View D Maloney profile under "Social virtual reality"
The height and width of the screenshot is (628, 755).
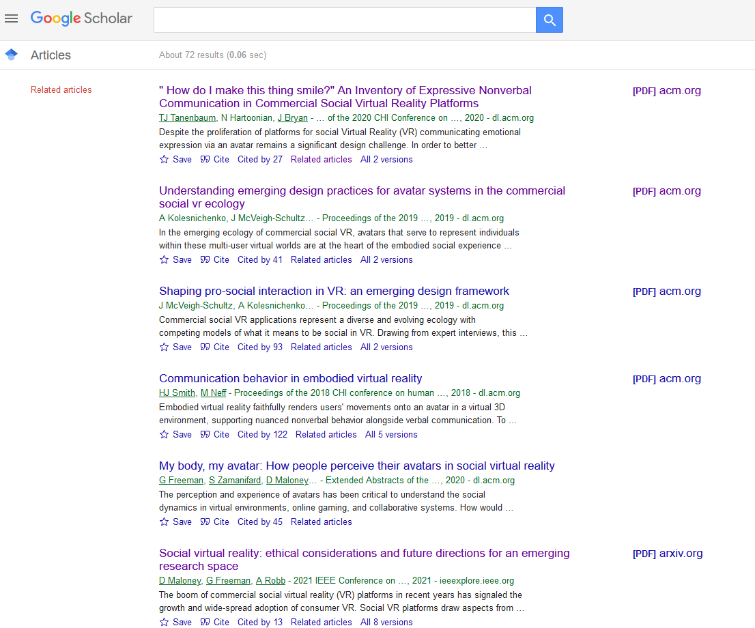(x=180, y=581)
